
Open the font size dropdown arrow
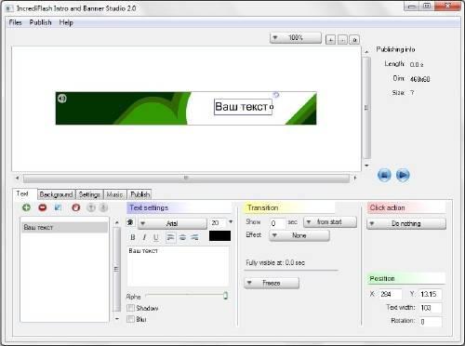tap(231, 222)
